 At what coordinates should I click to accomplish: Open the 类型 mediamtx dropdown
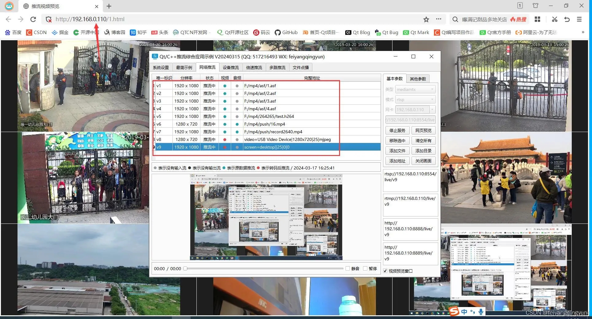click(432, 89)
